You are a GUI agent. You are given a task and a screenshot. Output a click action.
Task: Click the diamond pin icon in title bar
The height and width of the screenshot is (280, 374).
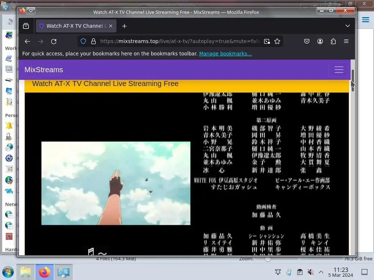(31, 11)
